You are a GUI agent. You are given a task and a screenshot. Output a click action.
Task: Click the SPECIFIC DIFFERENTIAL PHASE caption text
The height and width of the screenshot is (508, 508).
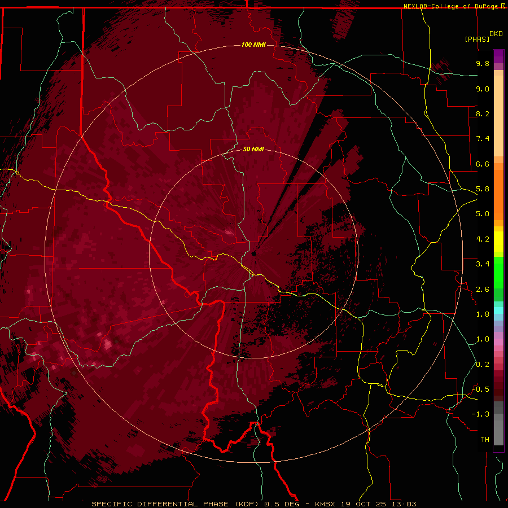(160, 504)
